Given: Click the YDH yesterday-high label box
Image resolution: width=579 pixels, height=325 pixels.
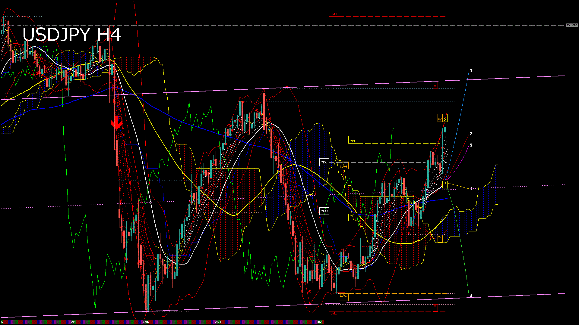Looking at the screenshot, I should (x=353, y=140).
